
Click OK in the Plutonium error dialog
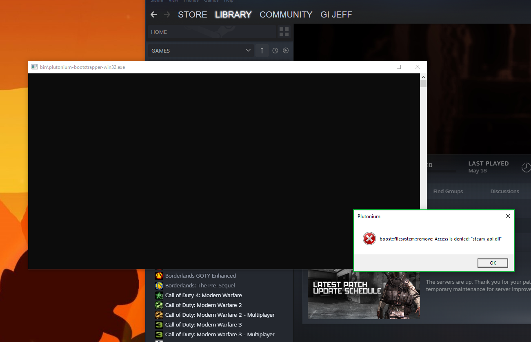pos(493,263)
